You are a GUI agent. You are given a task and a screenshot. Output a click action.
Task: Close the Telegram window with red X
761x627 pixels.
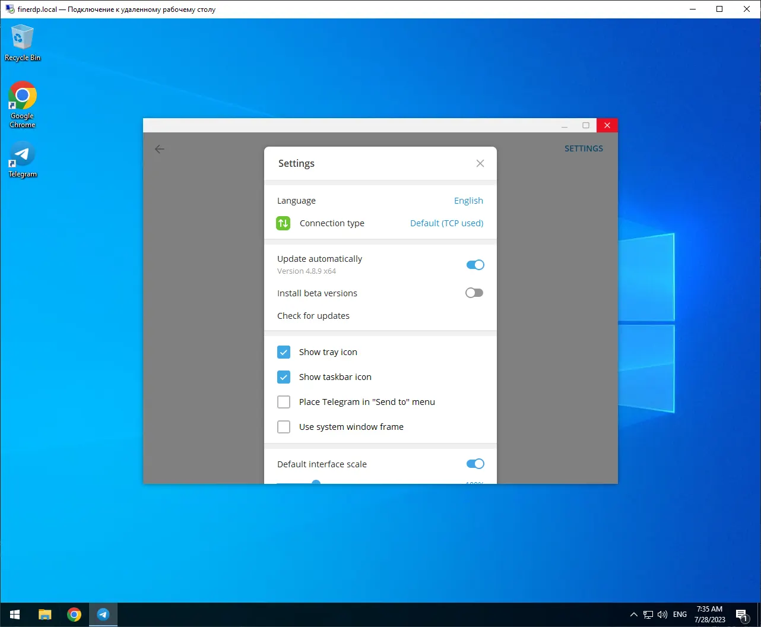point(607,125)
